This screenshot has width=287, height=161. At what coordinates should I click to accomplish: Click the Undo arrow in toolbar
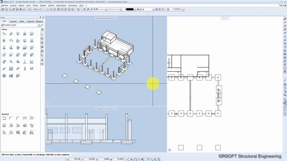[x=35, y=9]
